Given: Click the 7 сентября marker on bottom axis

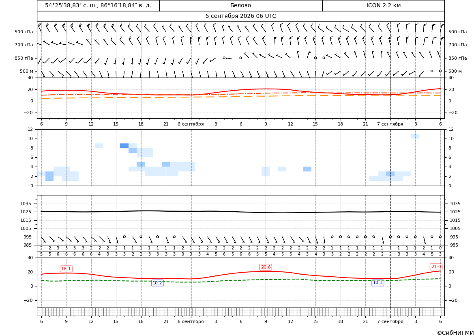Looking at the screenshot, I should tap(390, 321).
